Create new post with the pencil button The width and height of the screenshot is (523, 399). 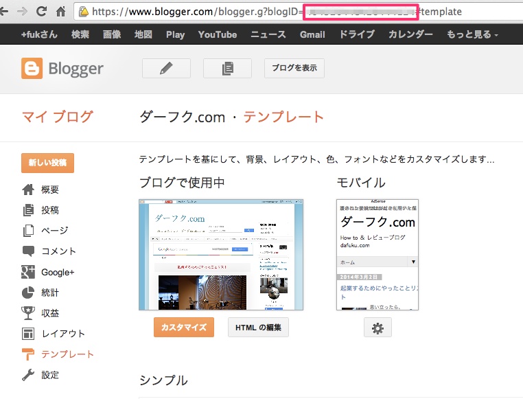tap(166, 69)
